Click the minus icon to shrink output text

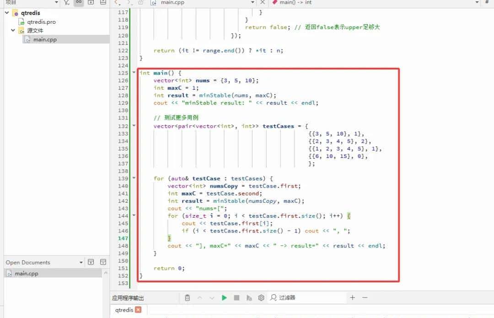[365, 298]
